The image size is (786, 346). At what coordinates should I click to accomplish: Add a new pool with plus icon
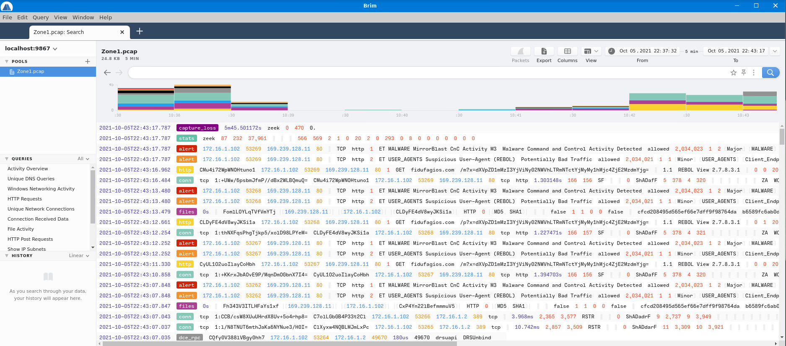88,61
